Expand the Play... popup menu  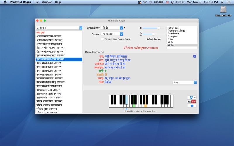click(184, 83)
